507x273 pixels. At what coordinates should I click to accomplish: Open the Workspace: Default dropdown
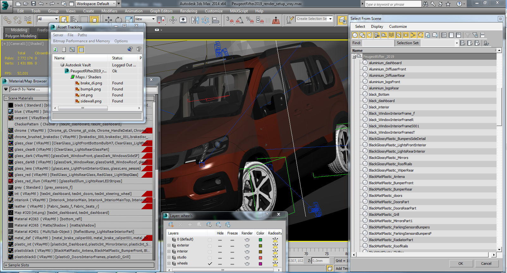(x=95, y=4)
